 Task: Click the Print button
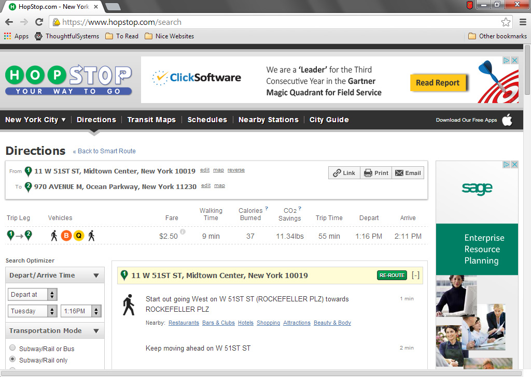pyautogui.click(x=376, y=173)
